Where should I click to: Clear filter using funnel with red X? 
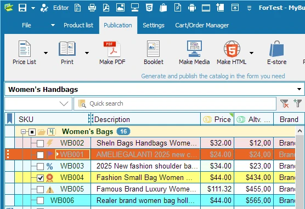[x=285, y=103]
